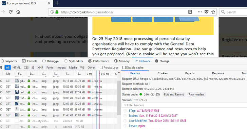247x129 pixels.
Task: Open the Storage devtools tab
Action: tap(162, 61)
